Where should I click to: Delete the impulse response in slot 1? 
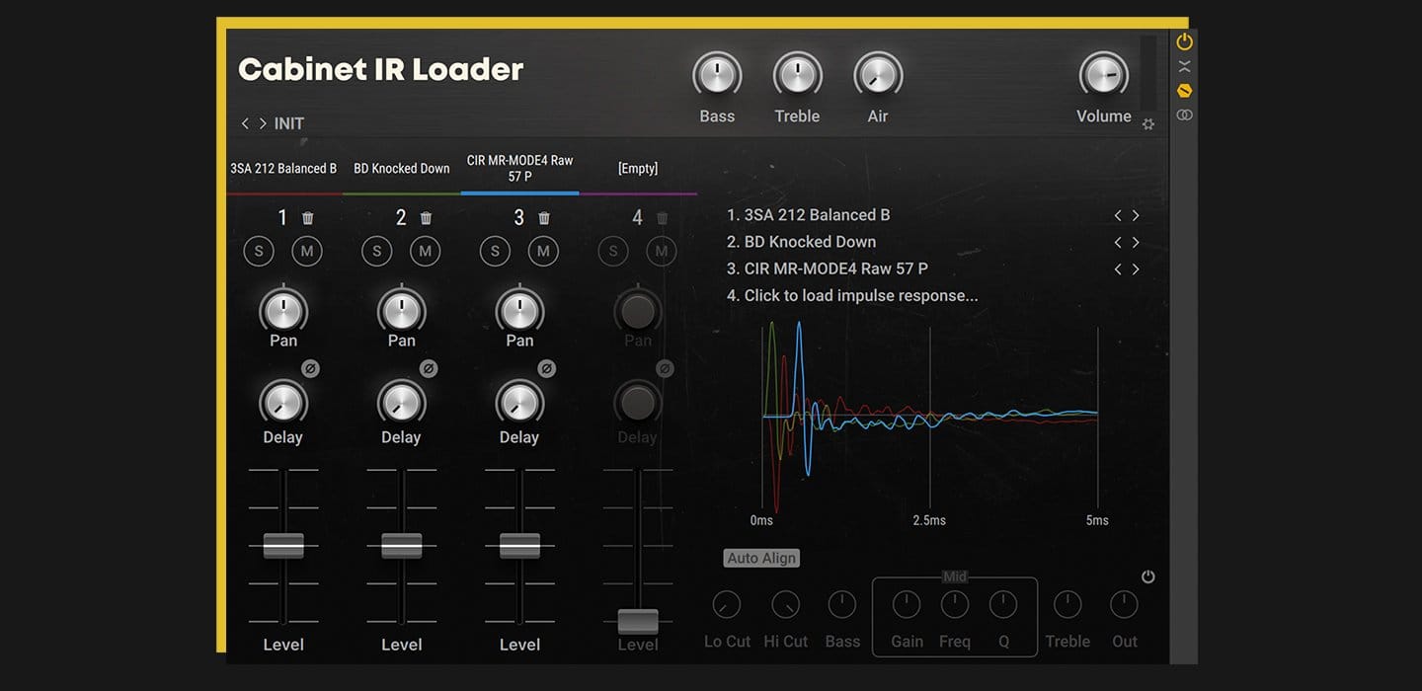click(307, 218)
